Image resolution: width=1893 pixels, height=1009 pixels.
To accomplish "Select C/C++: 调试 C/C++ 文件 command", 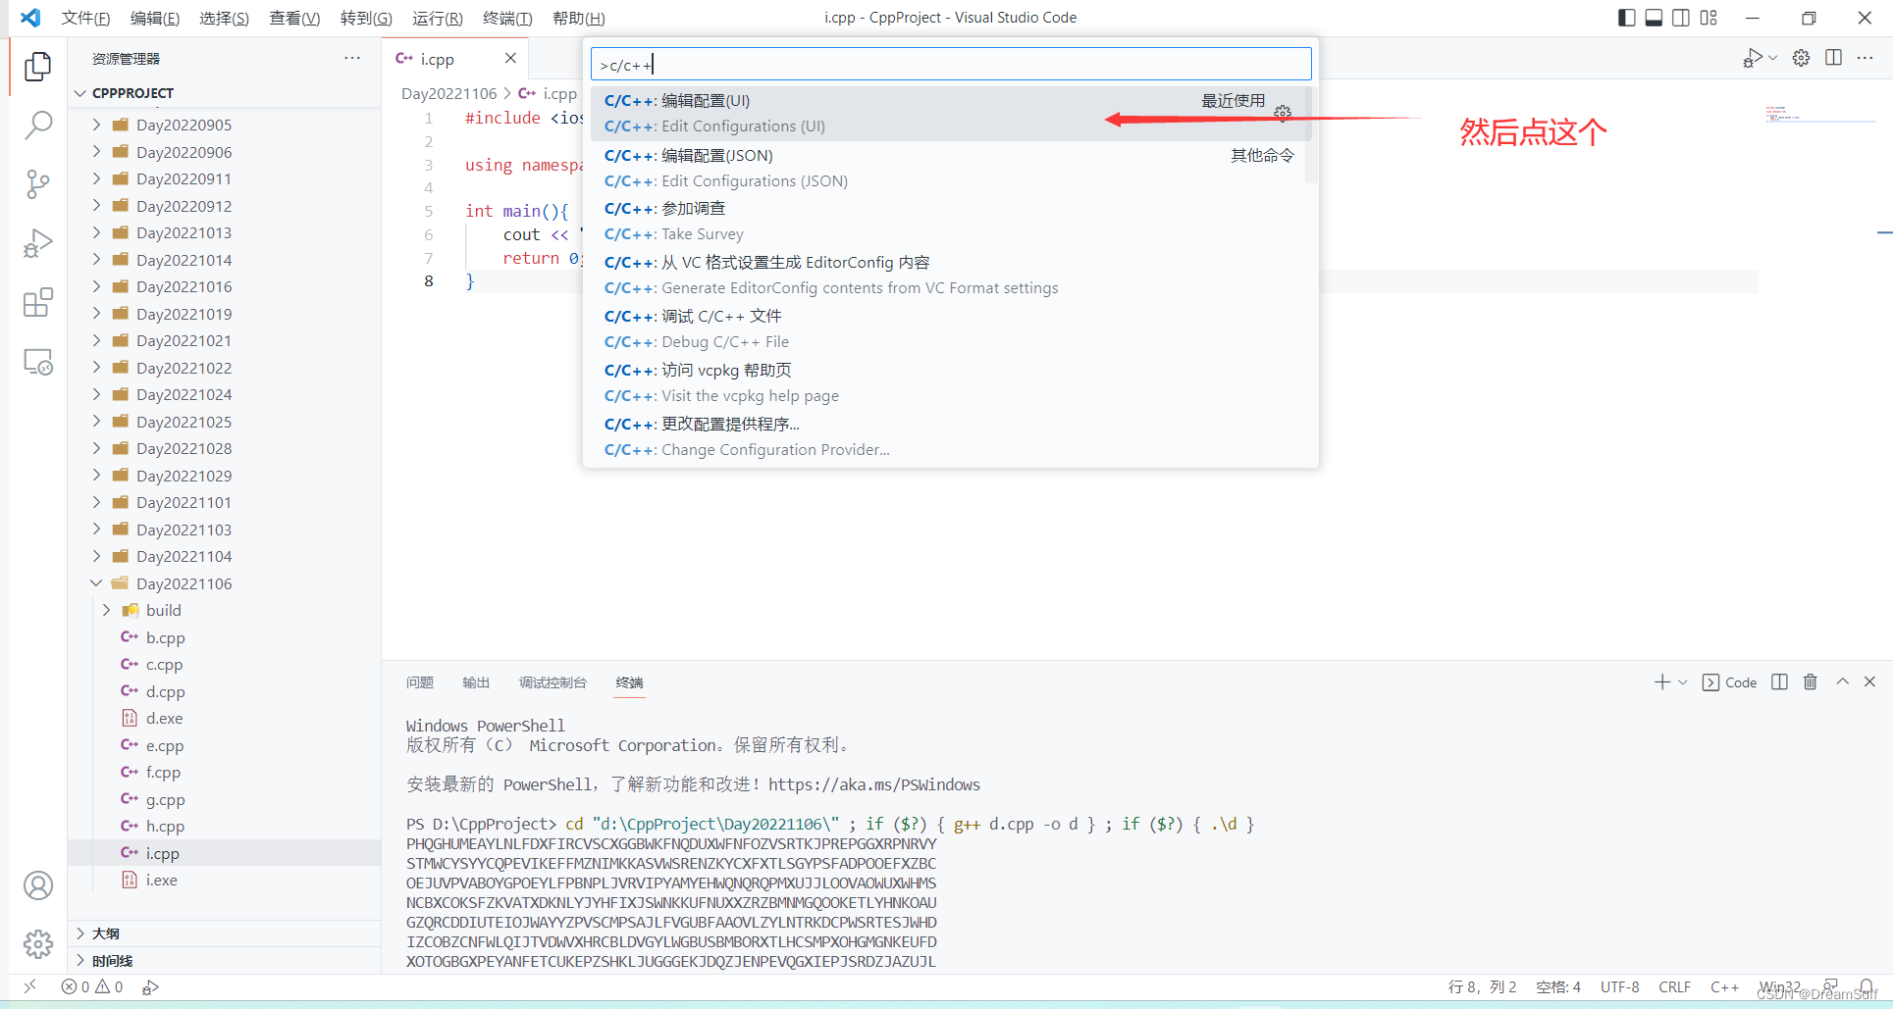I will tap(950, 329).
